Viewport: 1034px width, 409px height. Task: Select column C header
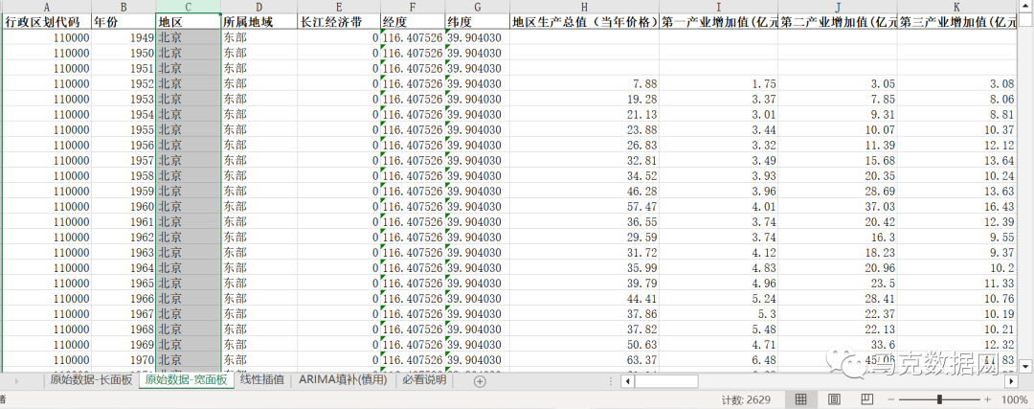[x=189, y=7]
